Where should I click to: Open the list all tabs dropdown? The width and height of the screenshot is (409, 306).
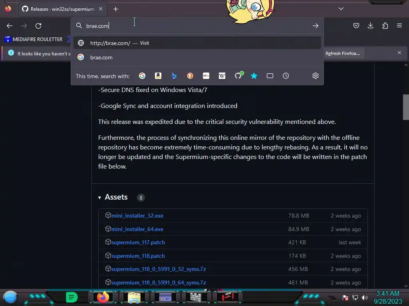point(341,9)
